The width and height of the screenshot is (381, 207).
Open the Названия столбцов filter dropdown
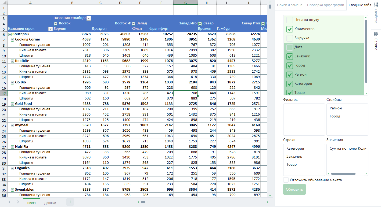89,18
